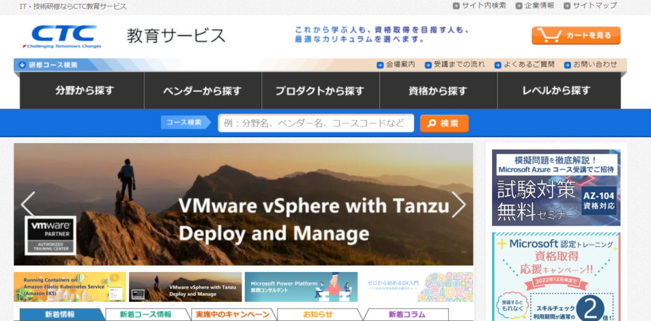
Task: Open サイトマップ link
Action: (594, 5)
